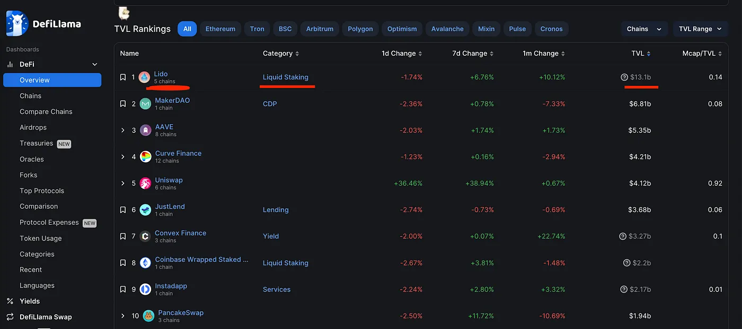Image resolution: width=742 pixels, height=329 pixels.
Task: Click the Uniswap protocol logo icon
Action: click(x=145, y=184)
